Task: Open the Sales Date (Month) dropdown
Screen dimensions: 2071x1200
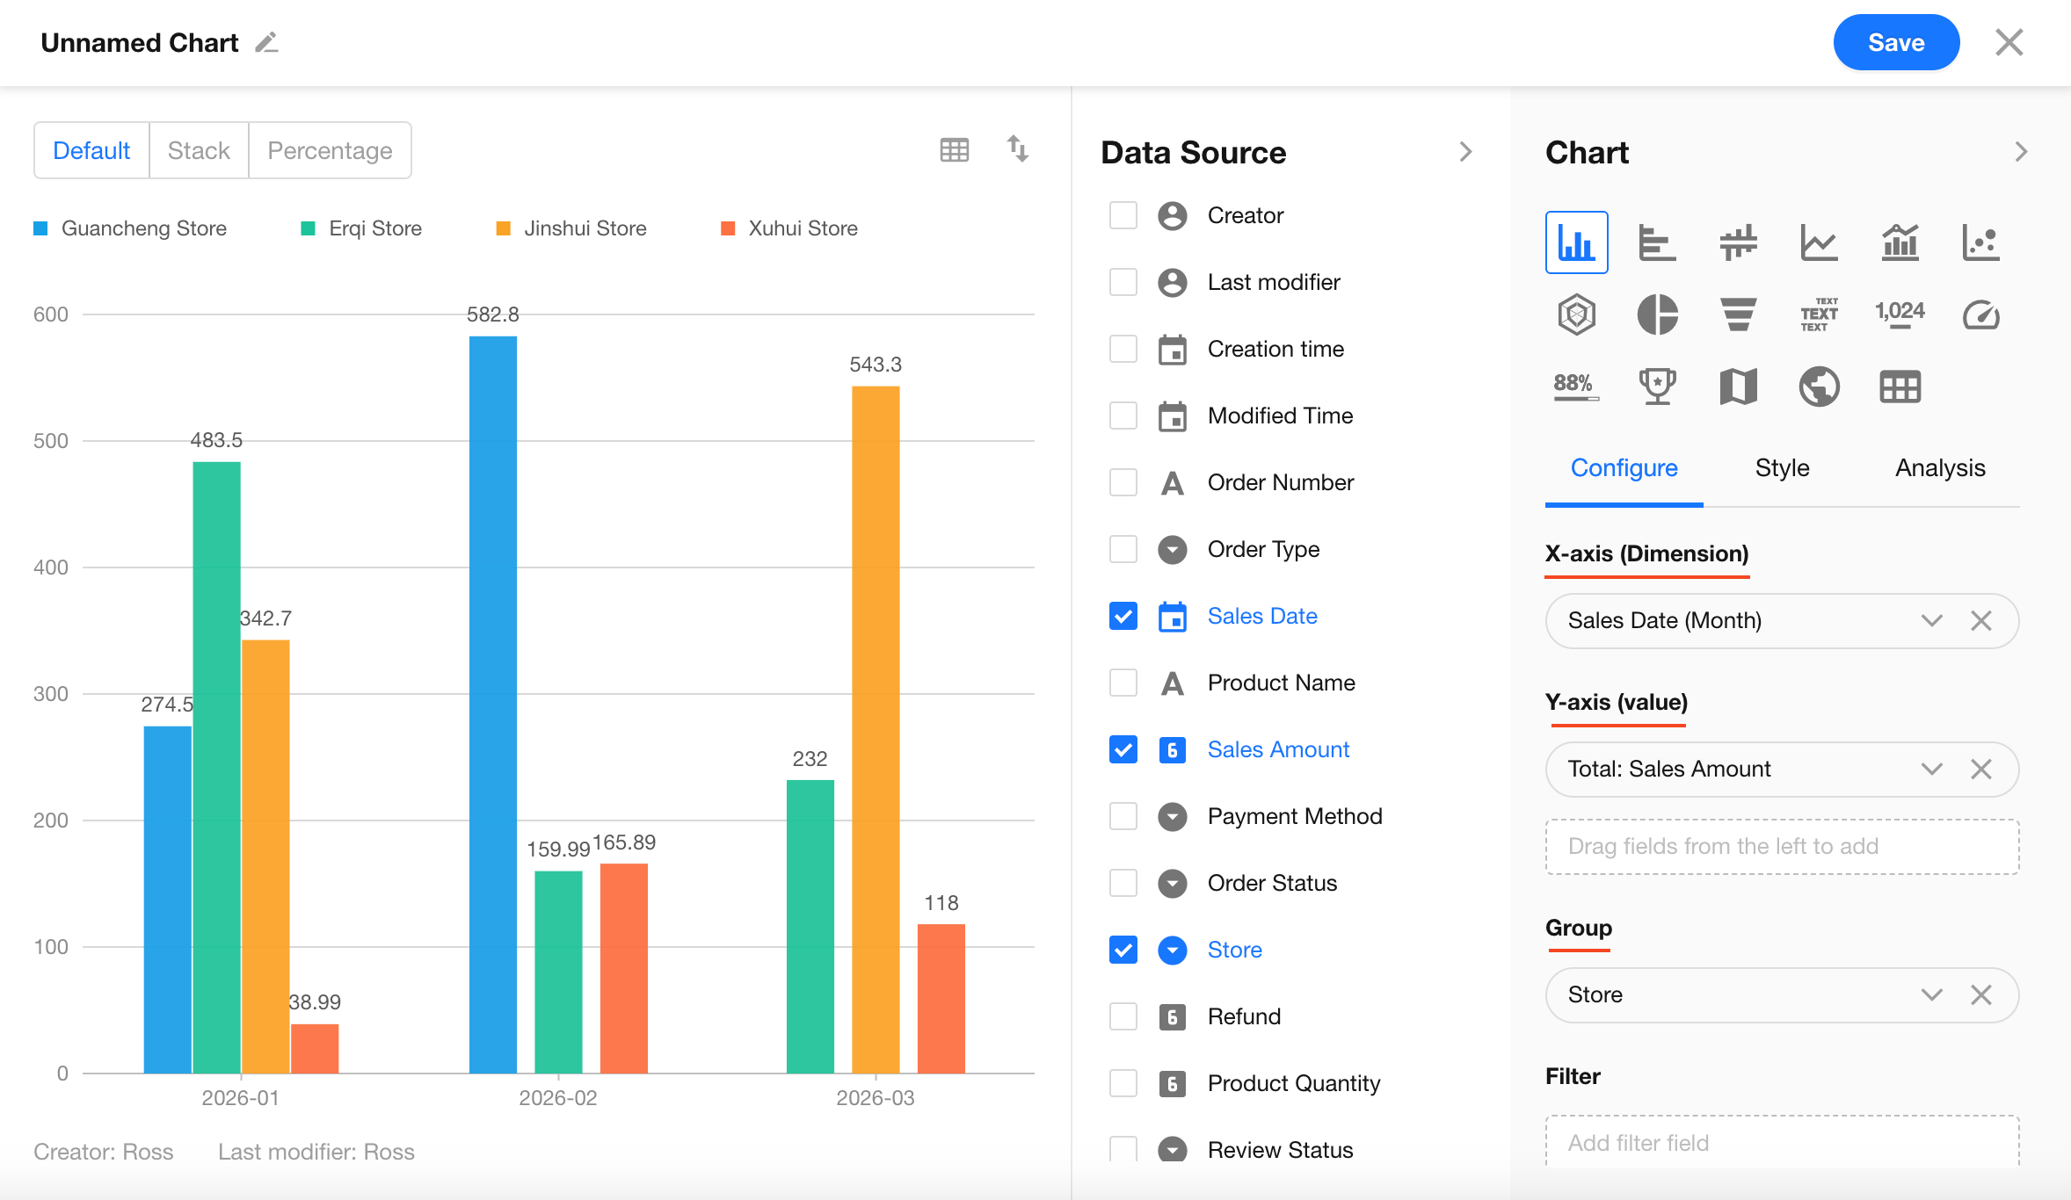Action: pos(1931,621)
